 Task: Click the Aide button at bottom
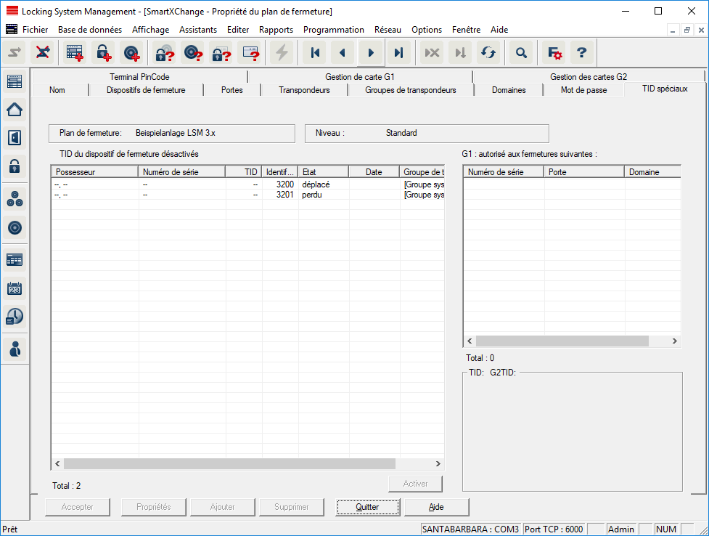(x=436, y=507)
